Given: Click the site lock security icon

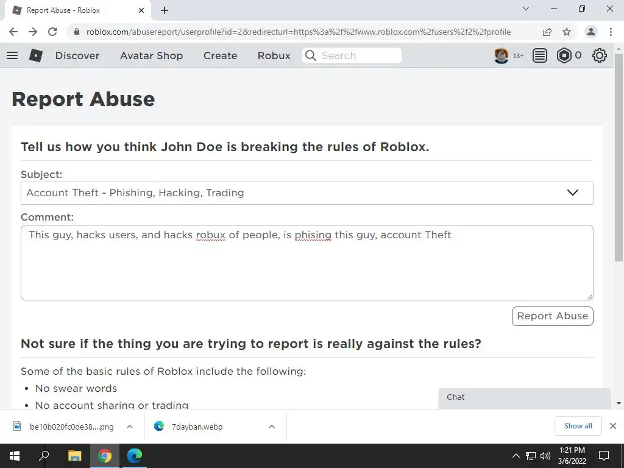Looking at the screenshot, I should coord(77,32).
